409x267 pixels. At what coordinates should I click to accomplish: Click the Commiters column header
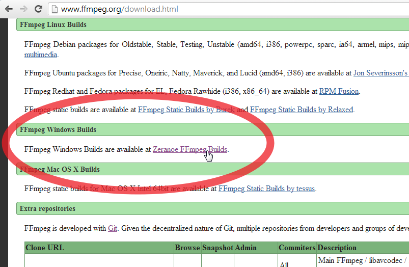297,248
